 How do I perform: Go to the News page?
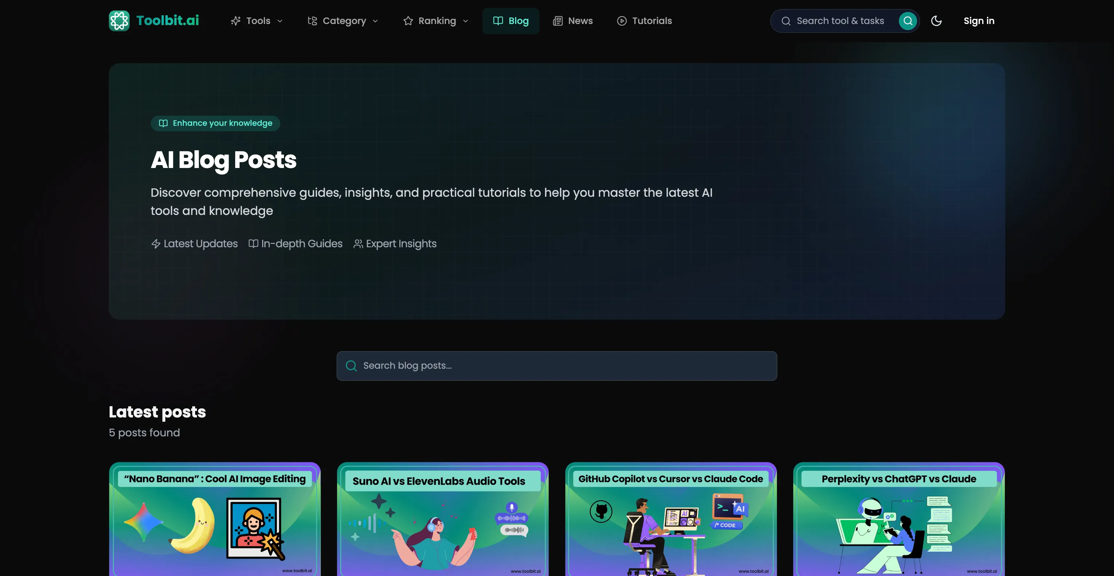click(x=573, y=21)
